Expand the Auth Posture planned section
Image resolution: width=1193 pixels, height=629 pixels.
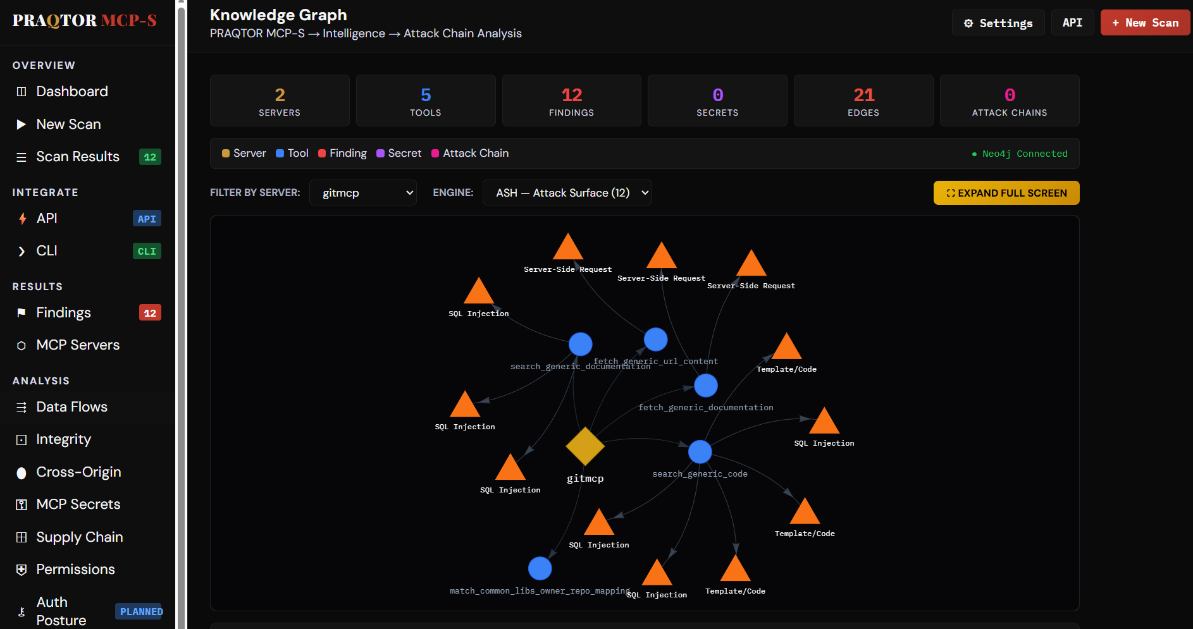tap(61, 610)
